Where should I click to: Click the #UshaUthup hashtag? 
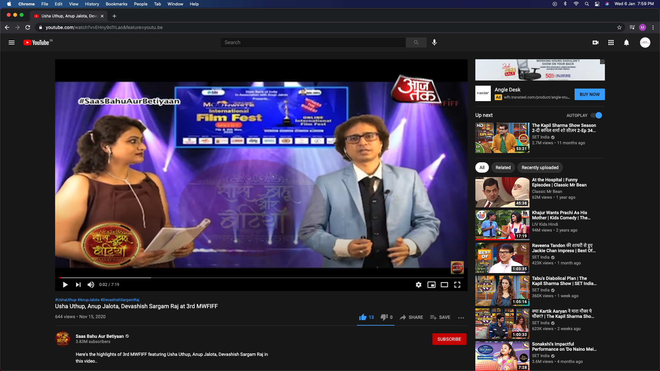pyautogui.click(x=66, y=300)
